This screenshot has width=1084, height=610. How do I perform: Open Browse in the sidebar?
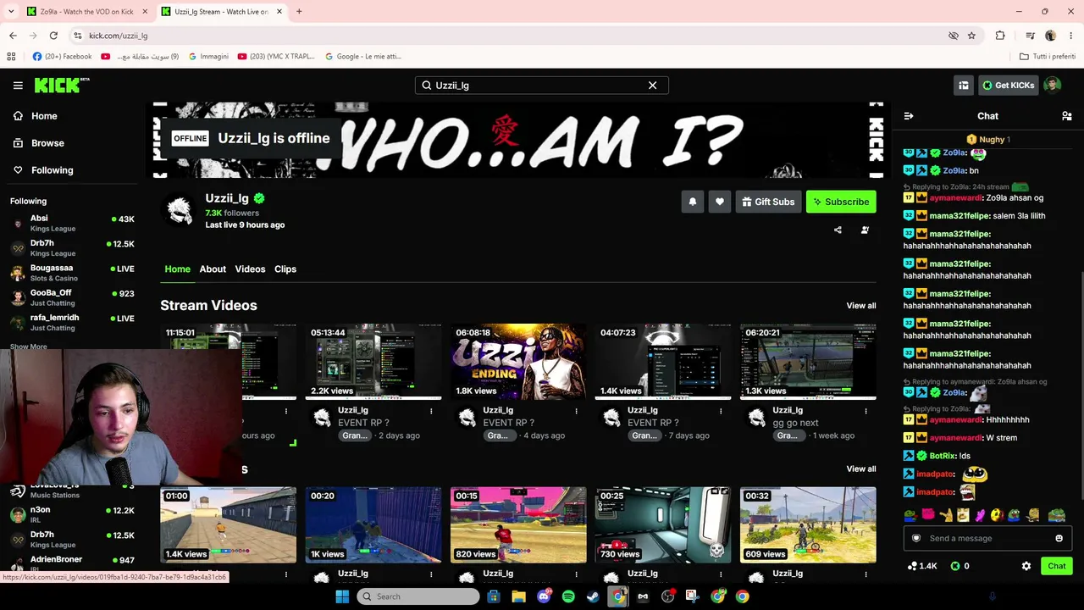pyautogui.click(x=38, y=143)
